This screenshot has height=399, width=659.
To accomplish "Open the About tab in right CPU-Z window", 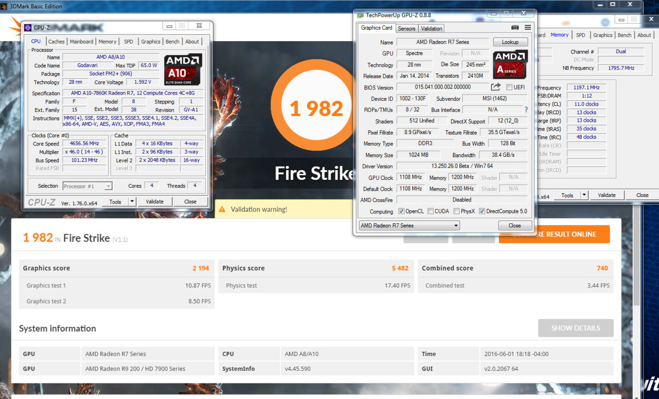I will point(644,35).
